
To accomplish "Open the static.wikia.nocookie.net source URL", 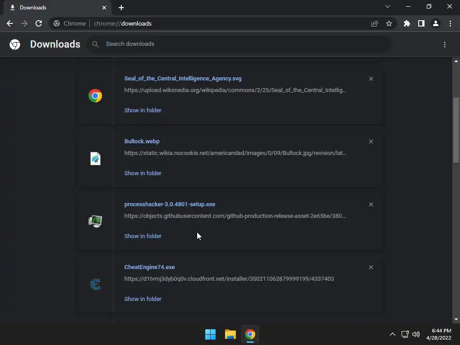I will (235, 153).
